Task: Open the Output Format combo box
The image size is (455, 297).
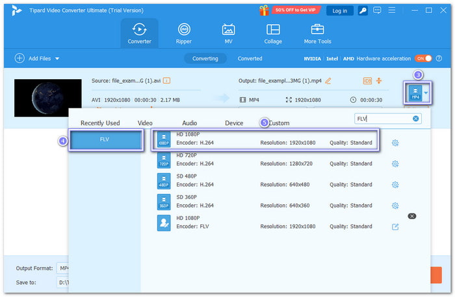Action: pos(62,268)
